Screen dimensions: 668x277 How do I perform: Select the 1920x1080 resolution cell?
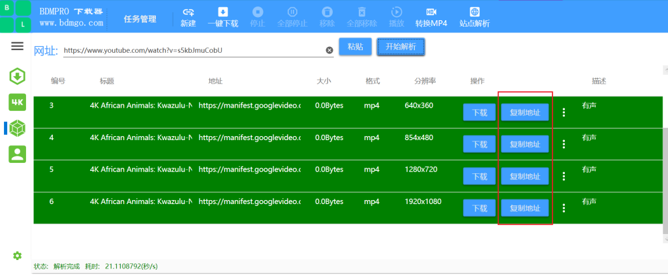pos(423,201)
